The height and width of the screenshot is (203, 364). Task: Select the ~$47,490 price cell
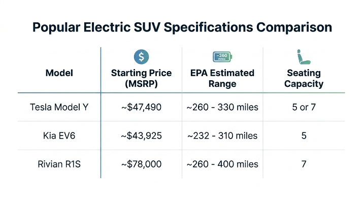pos(141,107)
